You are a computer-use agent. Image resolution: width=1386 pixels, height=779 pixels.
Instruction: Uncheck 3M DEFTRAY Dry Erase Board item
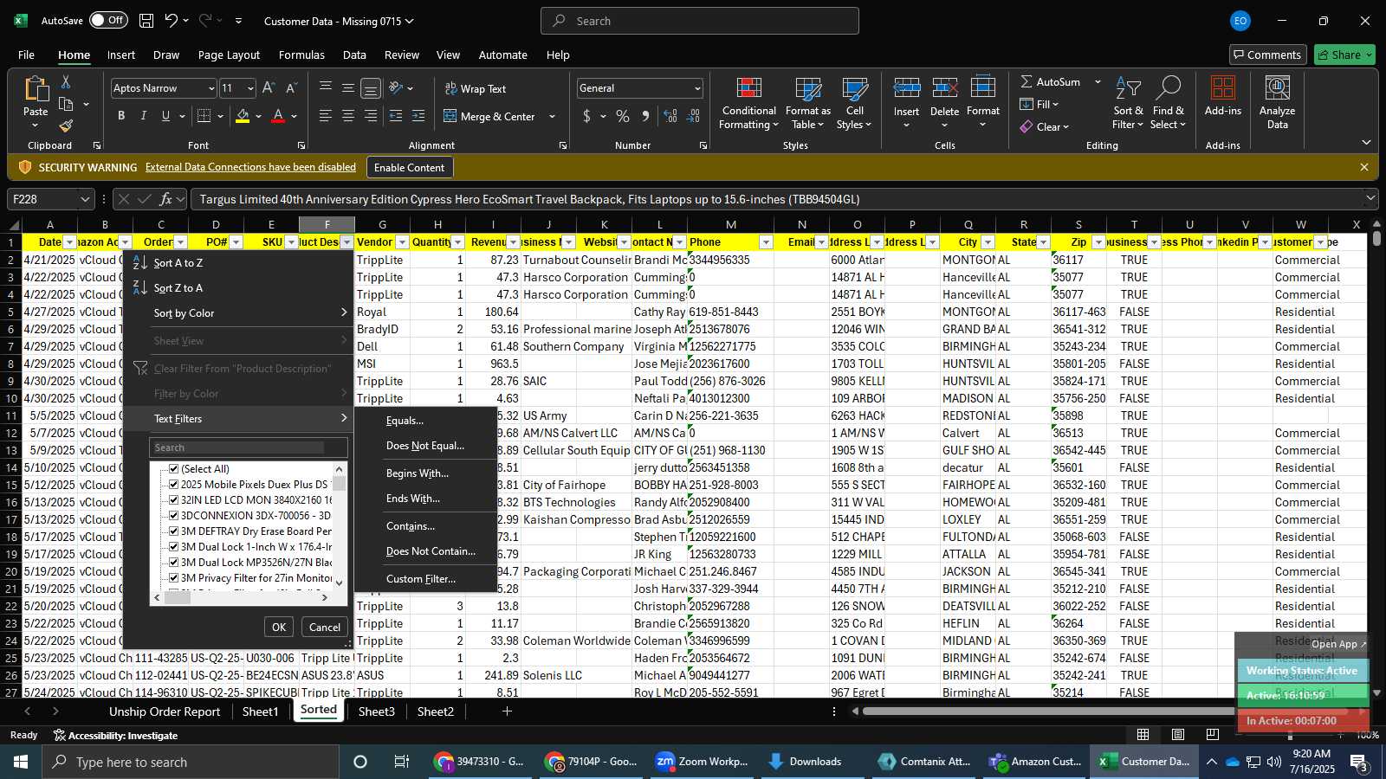(x=173, y=531)
